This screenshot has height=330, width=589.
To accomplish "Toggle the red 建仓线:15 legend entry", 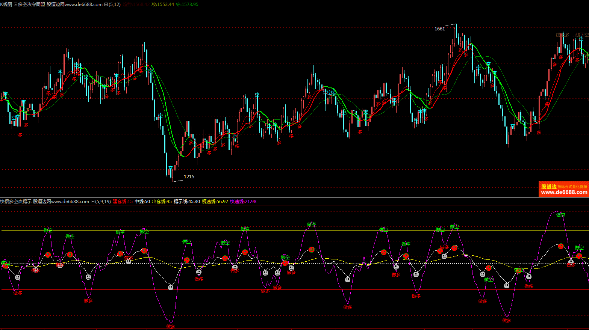I will (123, 202).
